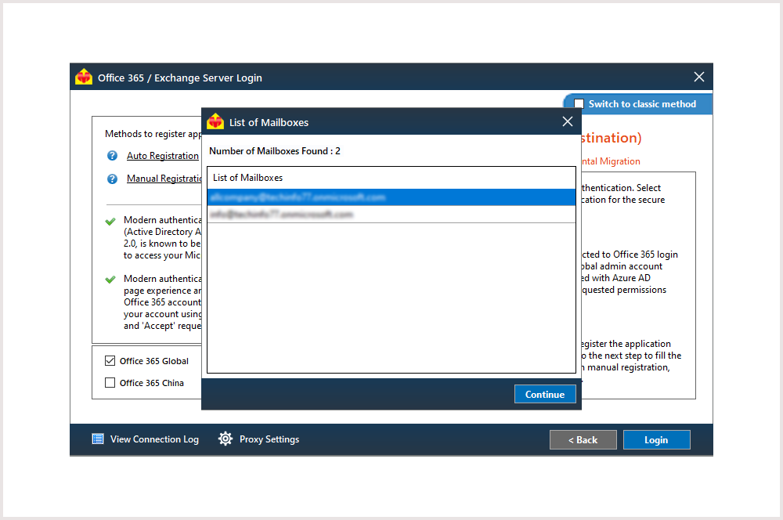Click the Login button
The width and height of the screenshot is (783, 520).
tap(656, 439)
